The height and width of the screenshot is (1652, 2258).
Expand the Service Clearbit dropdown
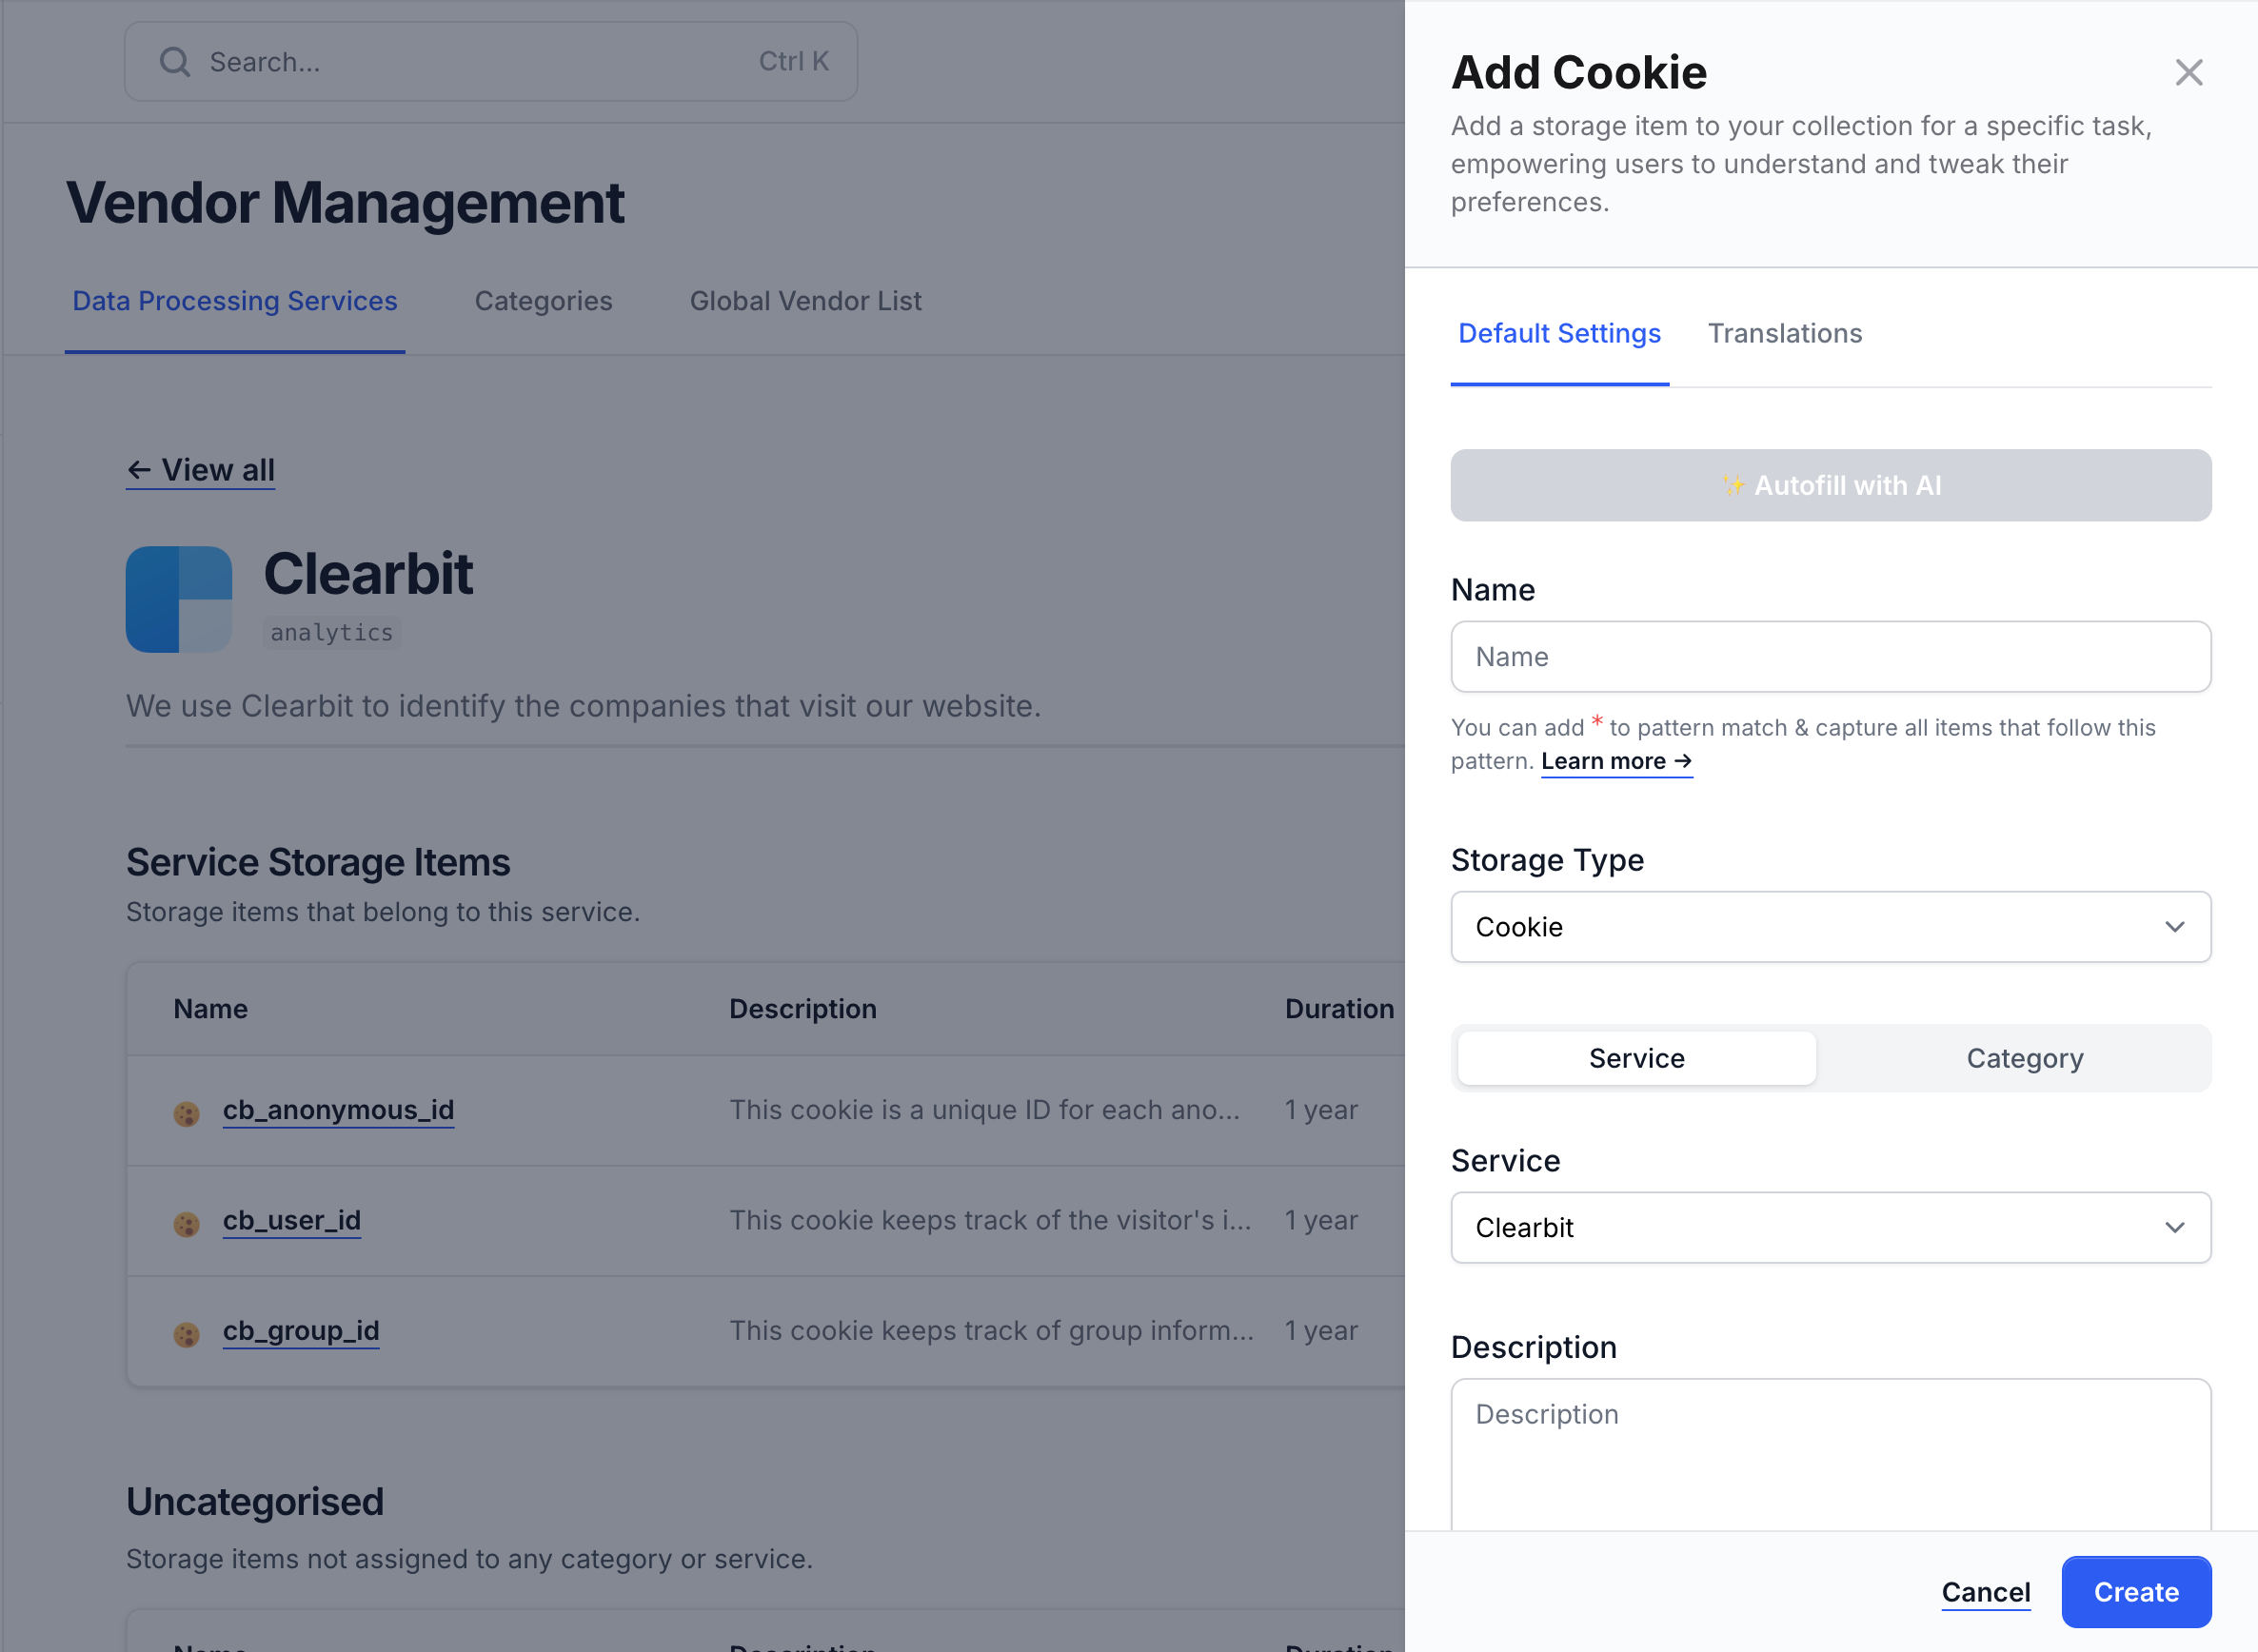pos(1830,1227)
